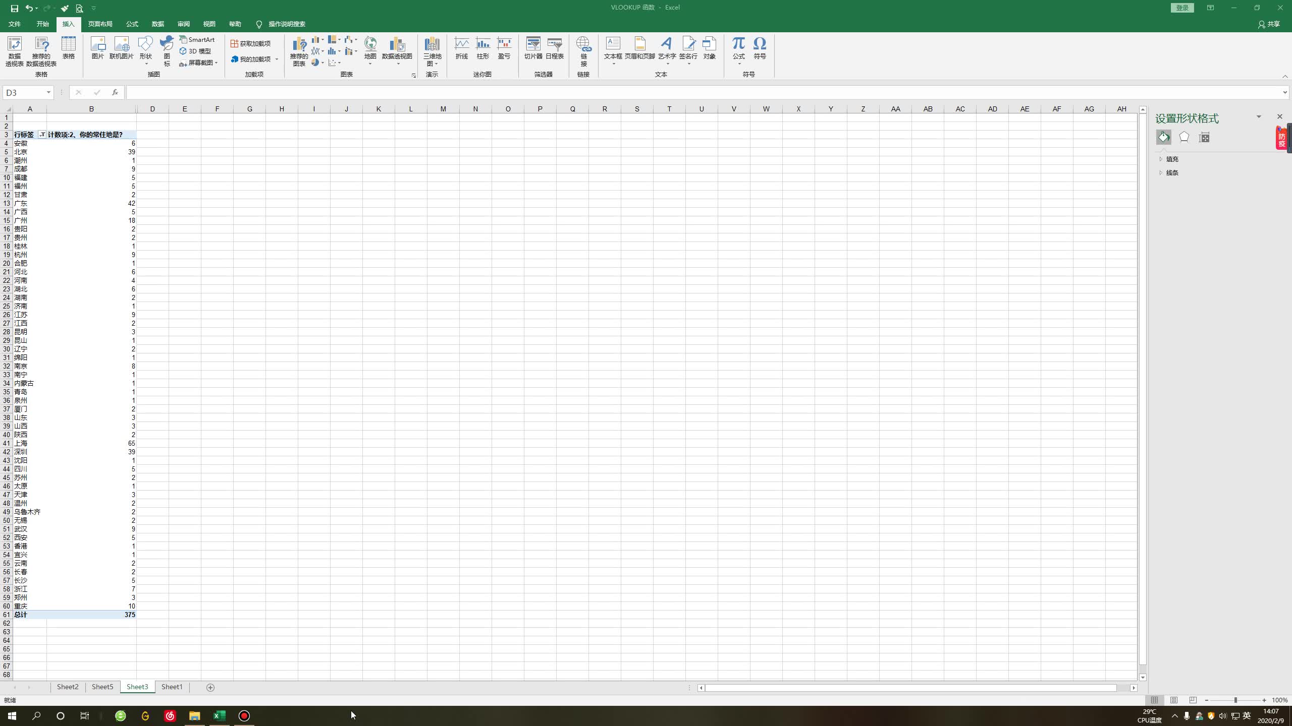Open 行标签 filter dropdown in pivot table

(42, 135)
